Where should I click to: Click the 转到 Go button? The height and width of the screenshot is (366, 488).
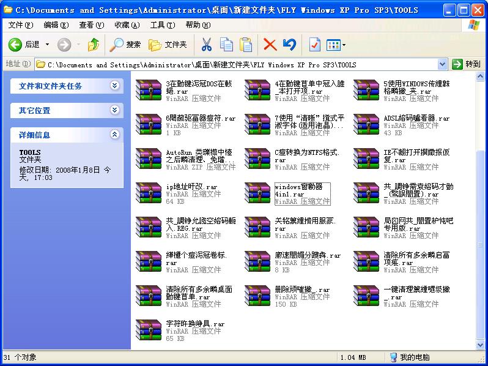[x=466, y=64]
